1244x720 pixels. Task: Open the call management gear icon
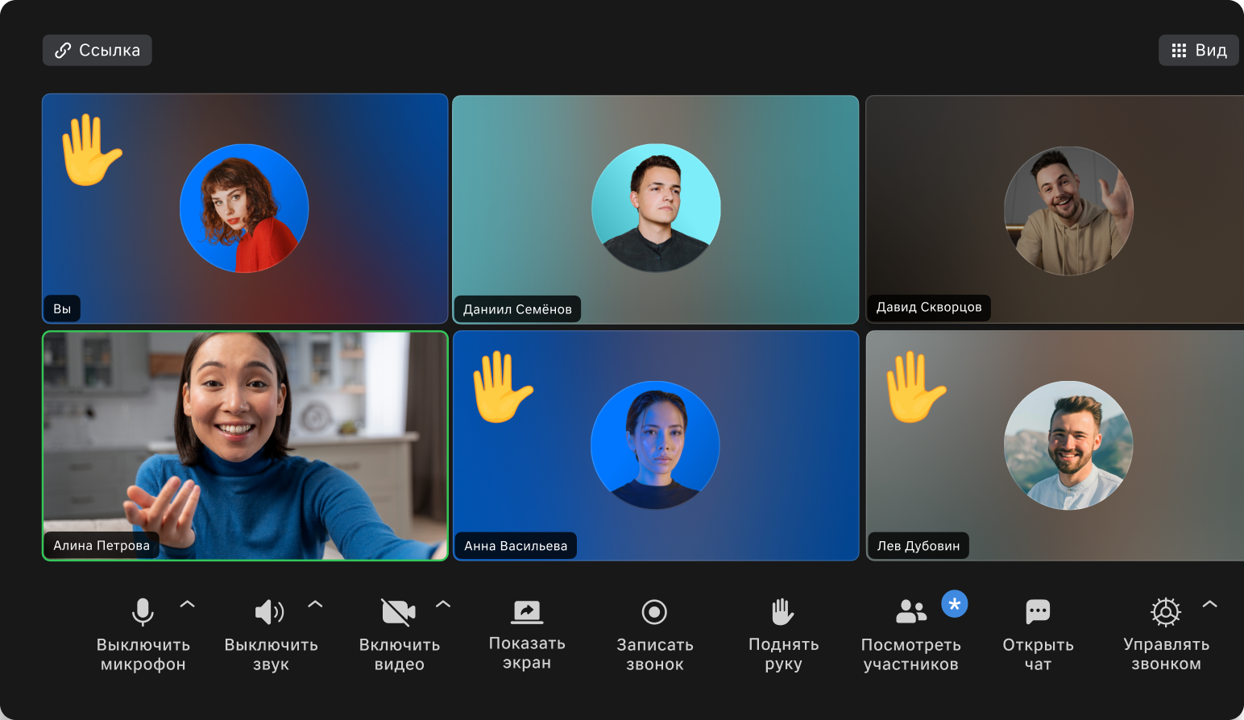pyautogui.click(x=1165, y=612)
